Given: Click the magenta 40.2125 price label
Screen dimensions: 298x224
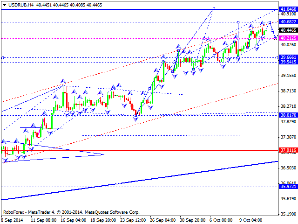Looking at the screenshot, I should pyautogui.click(x=288, y=38).
